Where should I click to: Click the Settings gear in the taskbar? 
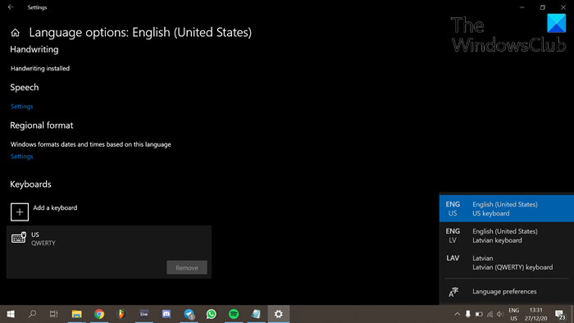(x=279, y=314)
